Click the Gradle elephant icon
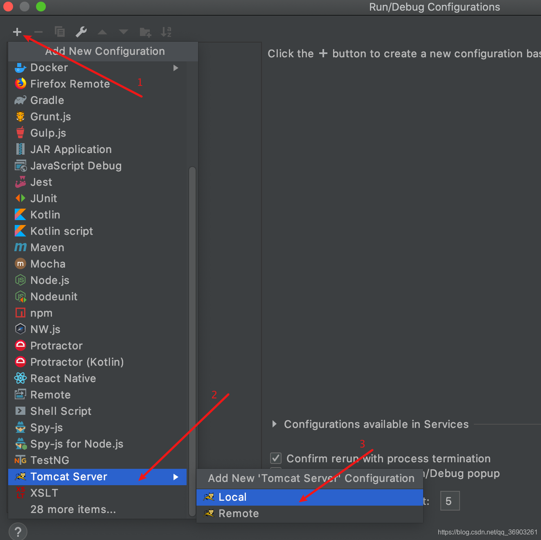 (20, 100)
